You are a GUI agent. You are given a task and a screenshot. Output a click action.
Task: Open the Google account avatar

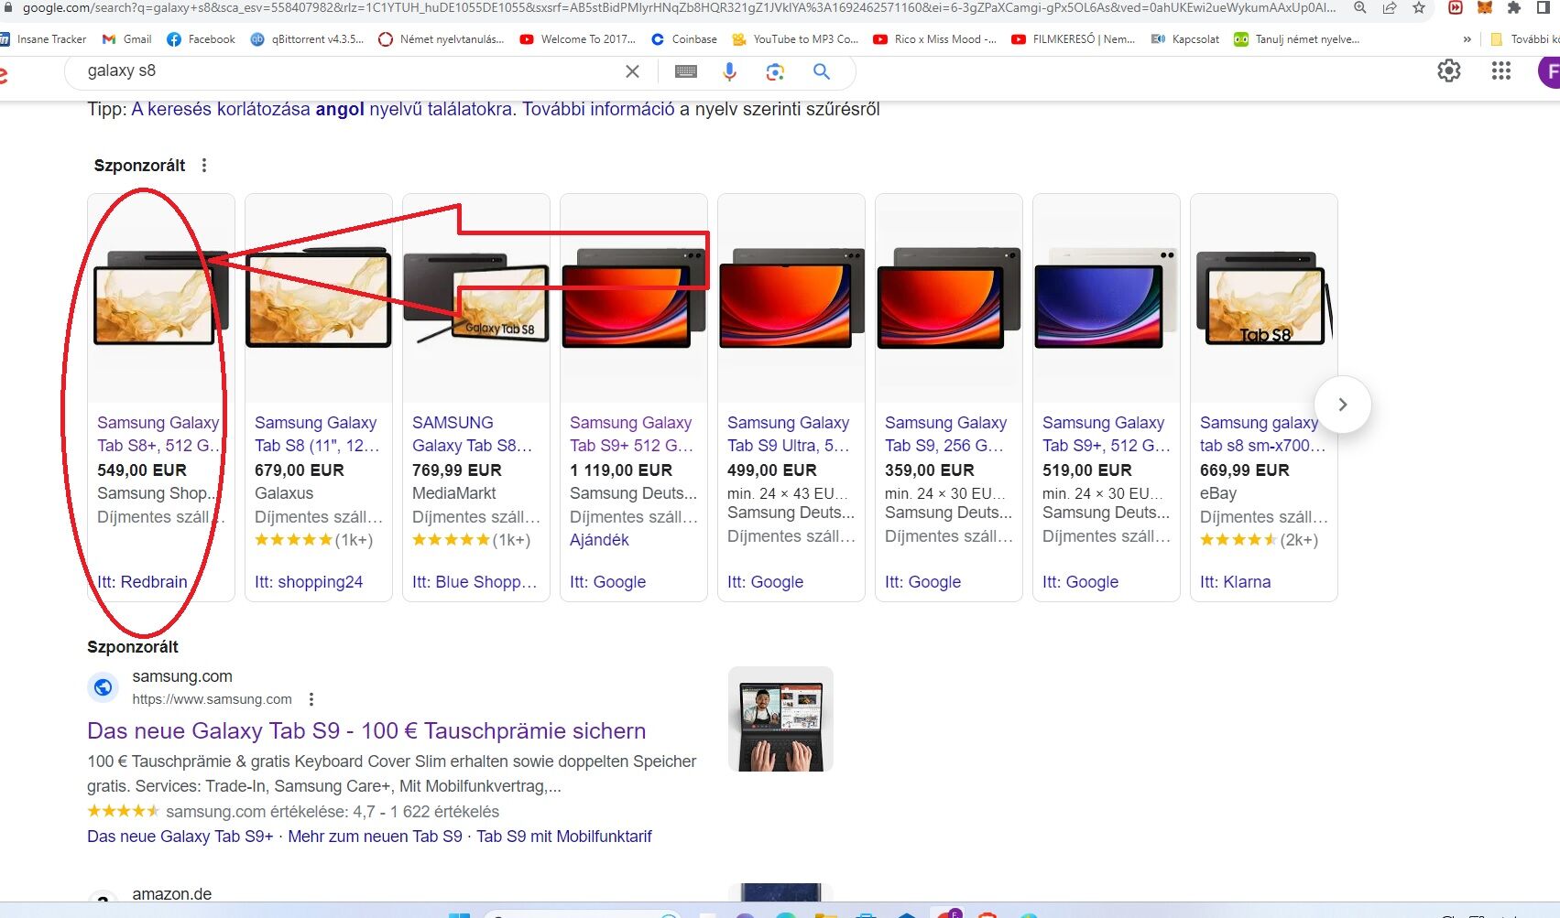1549,71
